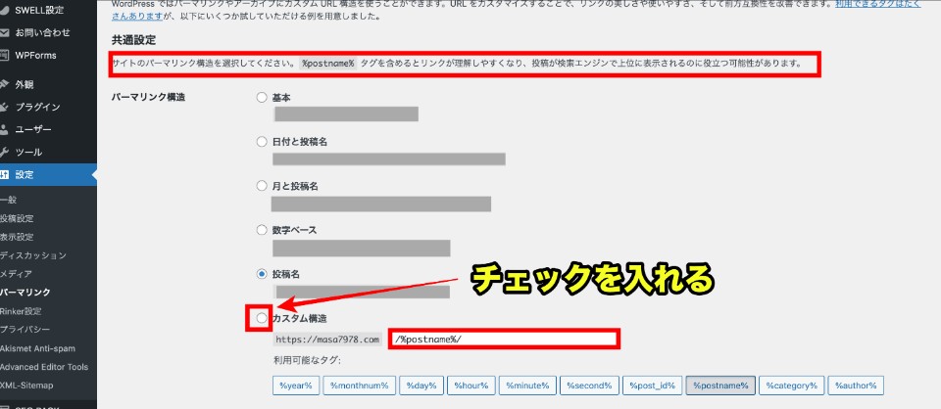The height and width of the screenshot is (409, 941).
Task: Click the ユーザー person icon
Action: 4,129
